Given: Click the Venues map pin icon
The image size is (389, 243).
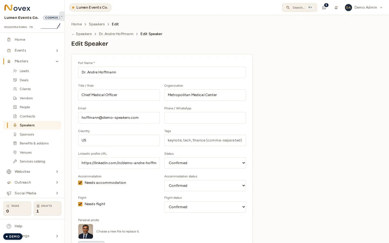Looking at the screenshot, I should (15, 153).
